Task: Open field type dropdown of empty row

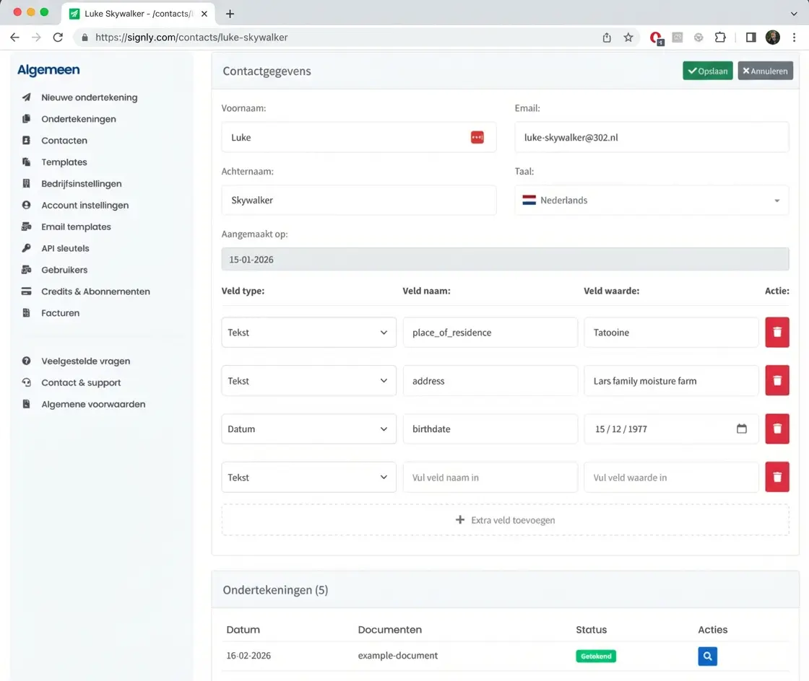Action: (308, 478)
